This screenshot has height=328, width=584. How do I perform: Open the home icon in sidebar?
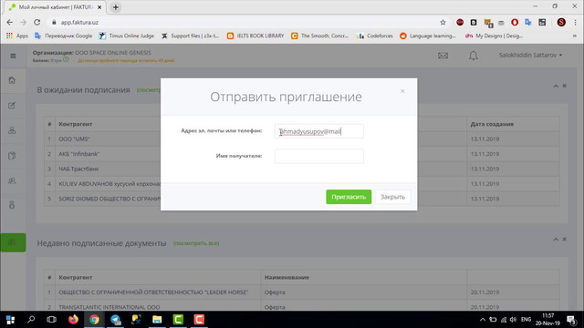coord(12,80)
